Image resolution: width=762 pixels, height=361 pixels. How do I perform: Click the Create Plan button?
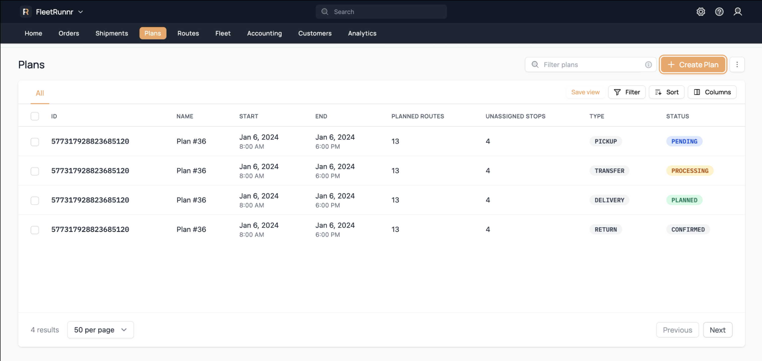click(x=693, y=65)
